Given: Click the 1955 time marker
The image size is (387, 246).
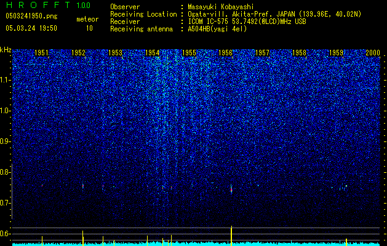Looking at the screenshot, I should pyautogui.click(x=189, y=52).
